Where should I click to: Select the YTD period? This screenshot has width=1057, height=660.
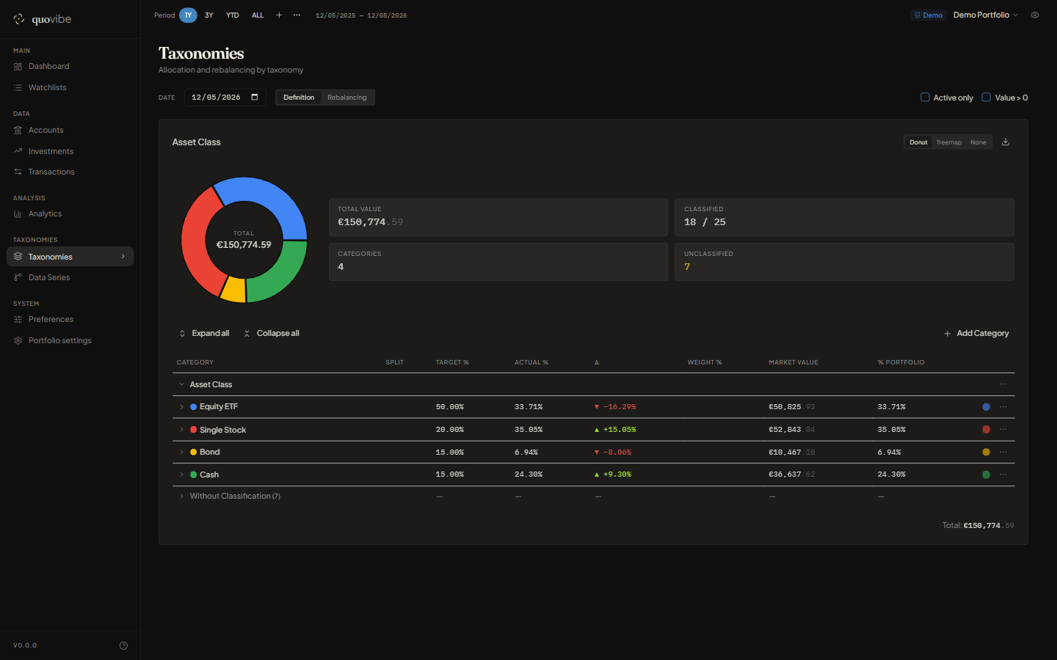point(233,15)
